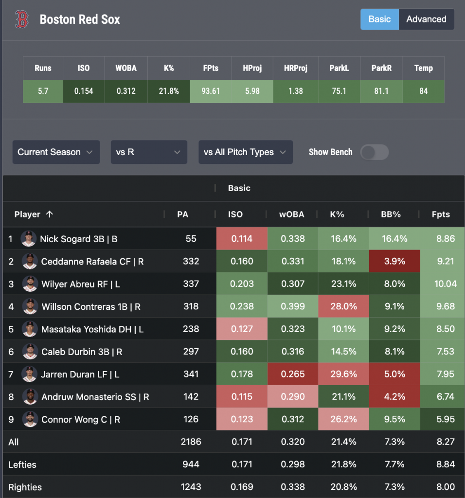Click the ParkR value 81.1
465x498 pixels.
(381, 91)
